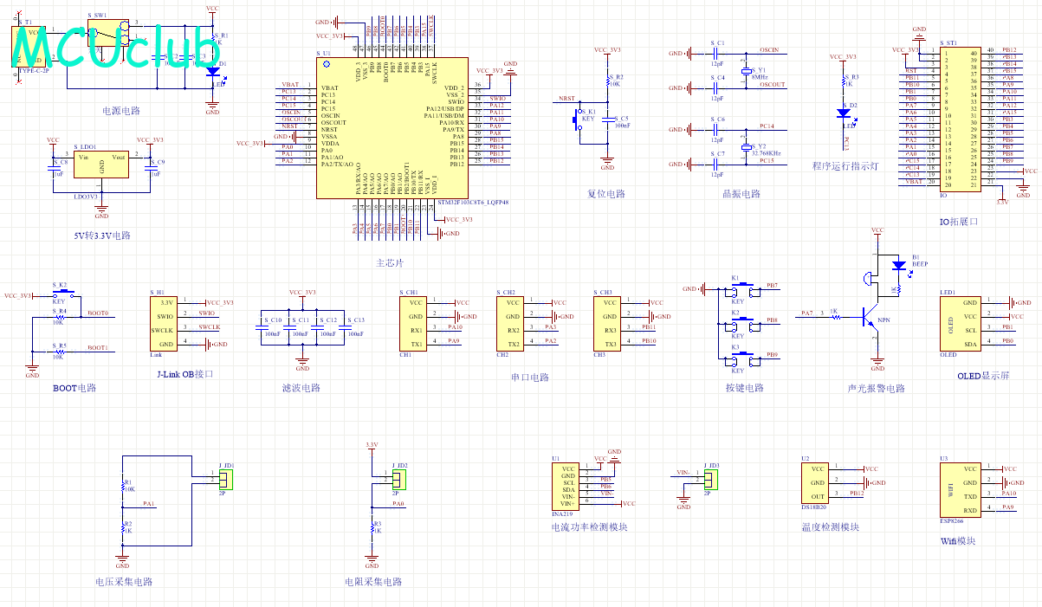Select the LDO3V3 voltage regulator block
The image size is (1042, 607).
tap(101, 164)
